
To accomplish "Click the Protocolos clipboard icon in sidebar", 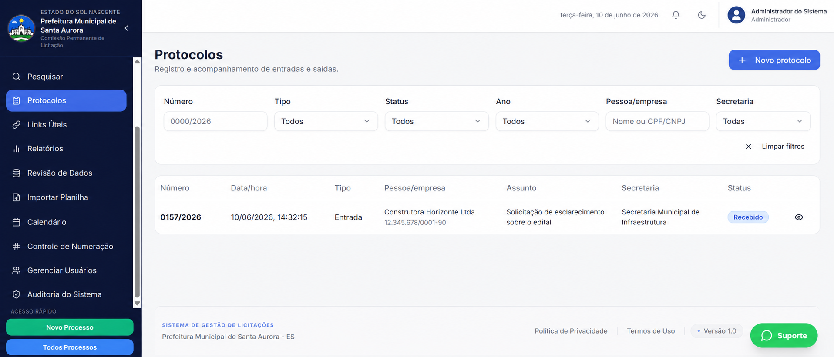I will [17, 100].
